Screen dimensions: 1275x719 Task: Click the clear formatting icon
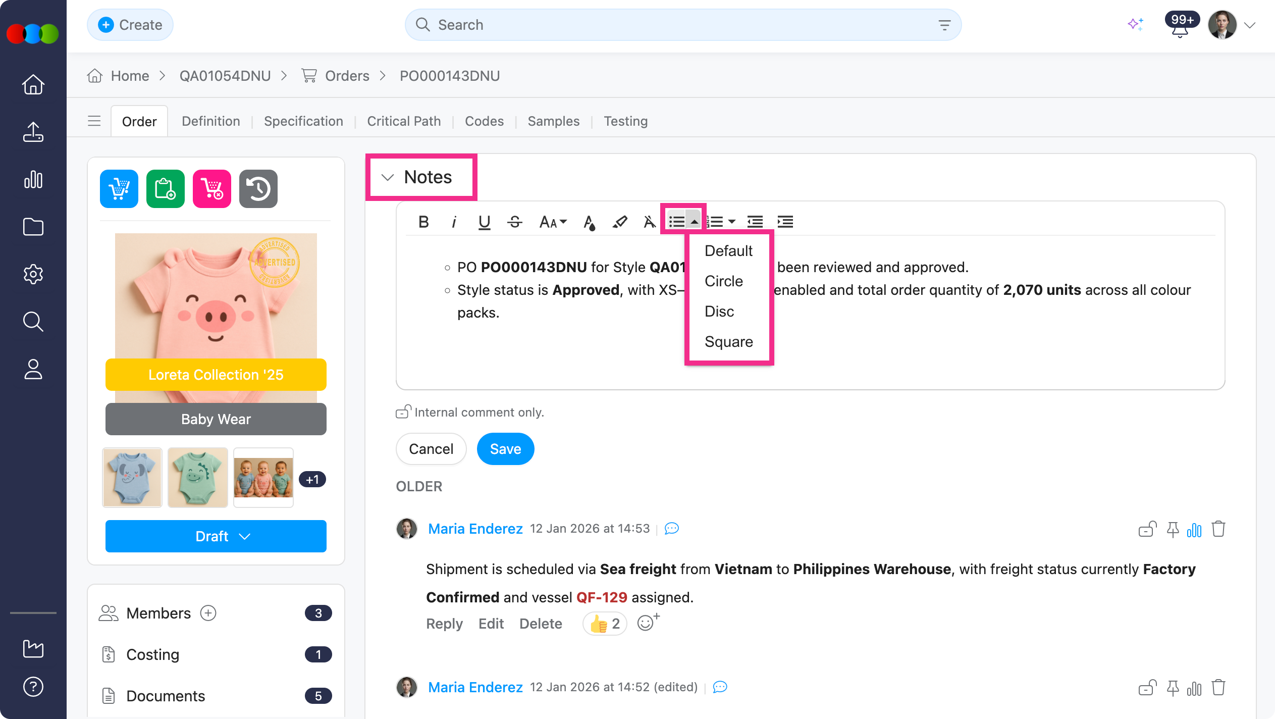[649, 222]
